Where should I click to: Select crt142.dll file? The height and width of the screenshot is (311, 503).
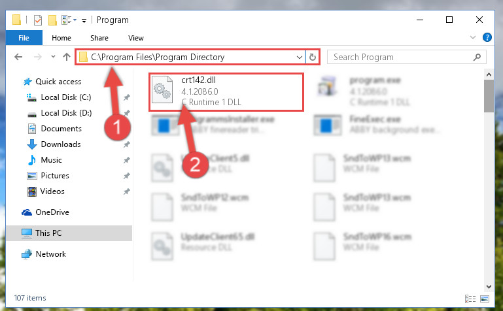(226, 92)
